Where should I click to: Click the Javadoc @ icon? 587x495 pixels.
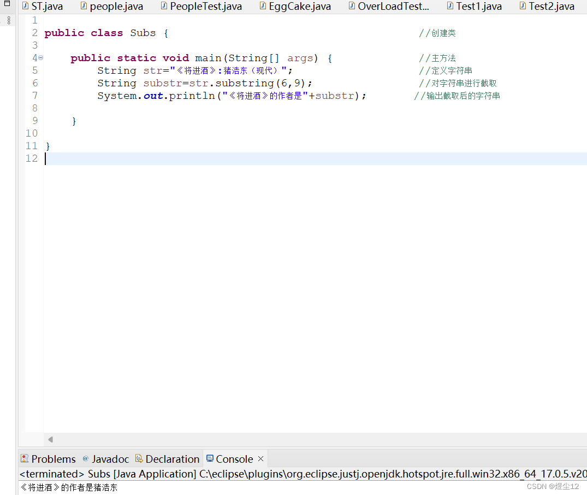pos(86,458)
